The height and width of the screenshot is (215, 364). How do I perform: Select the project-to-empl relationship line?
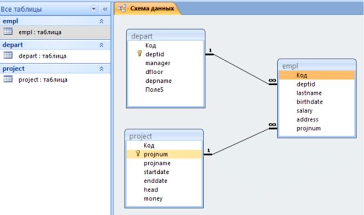click(240, 142)
